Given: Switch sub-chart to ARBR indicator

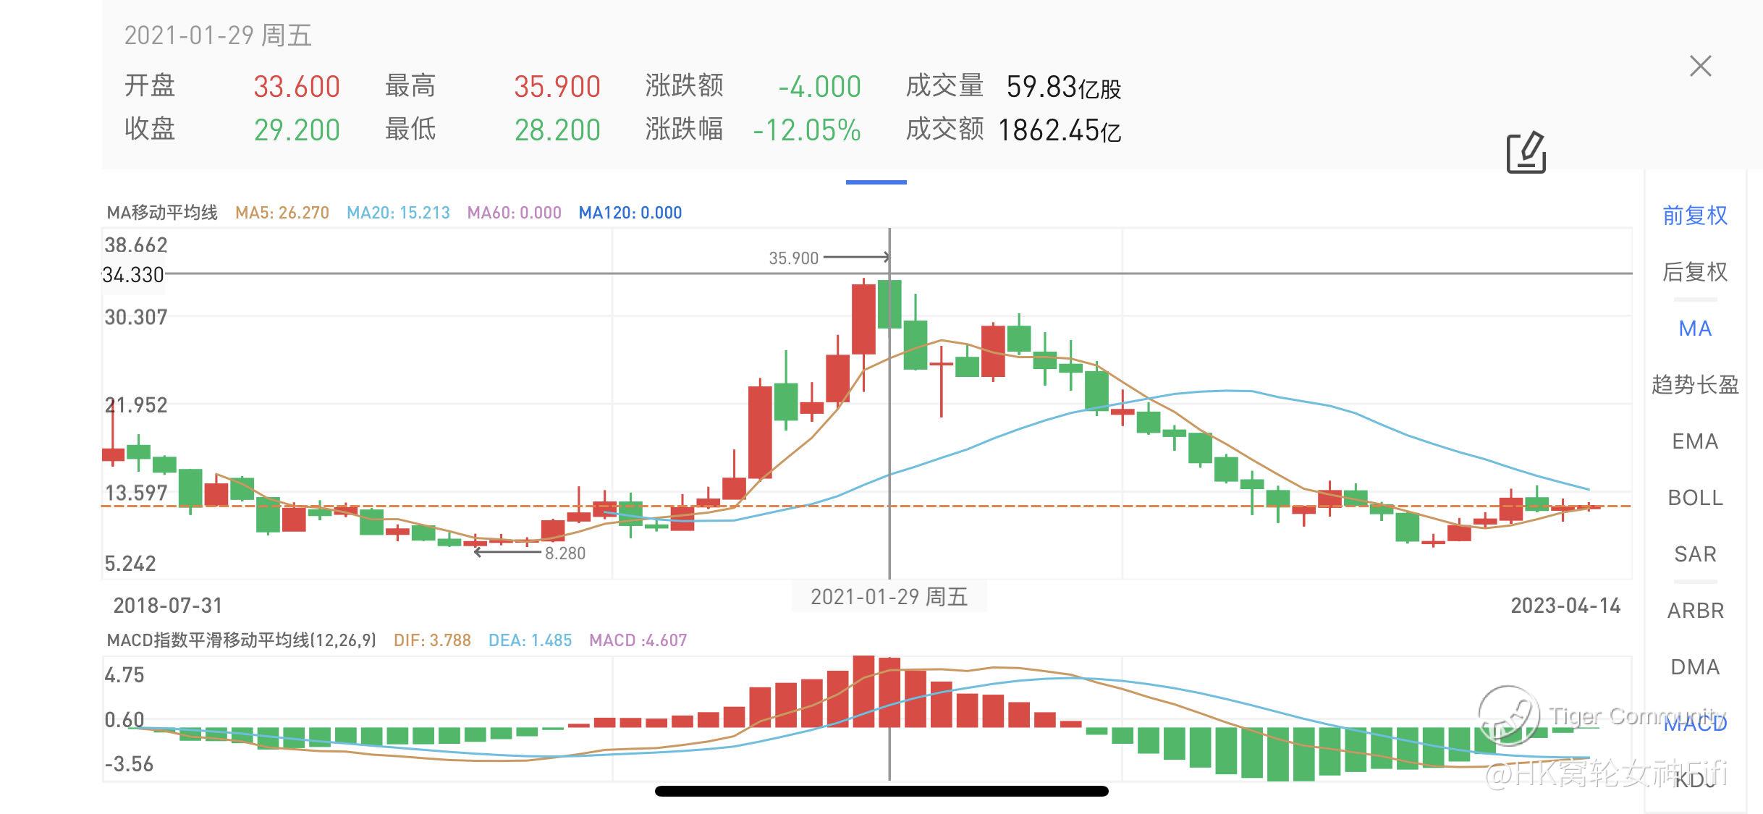Looking at the screenshot, I should pos(1694,611).
